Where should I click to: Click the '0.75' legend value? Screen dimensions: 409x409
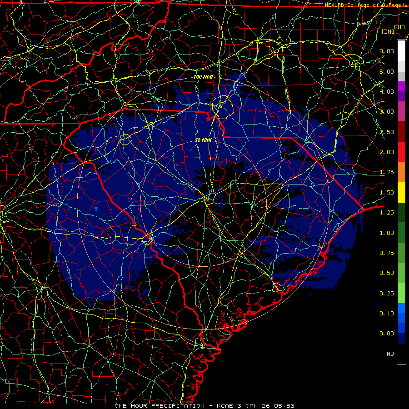coord(386,253)
